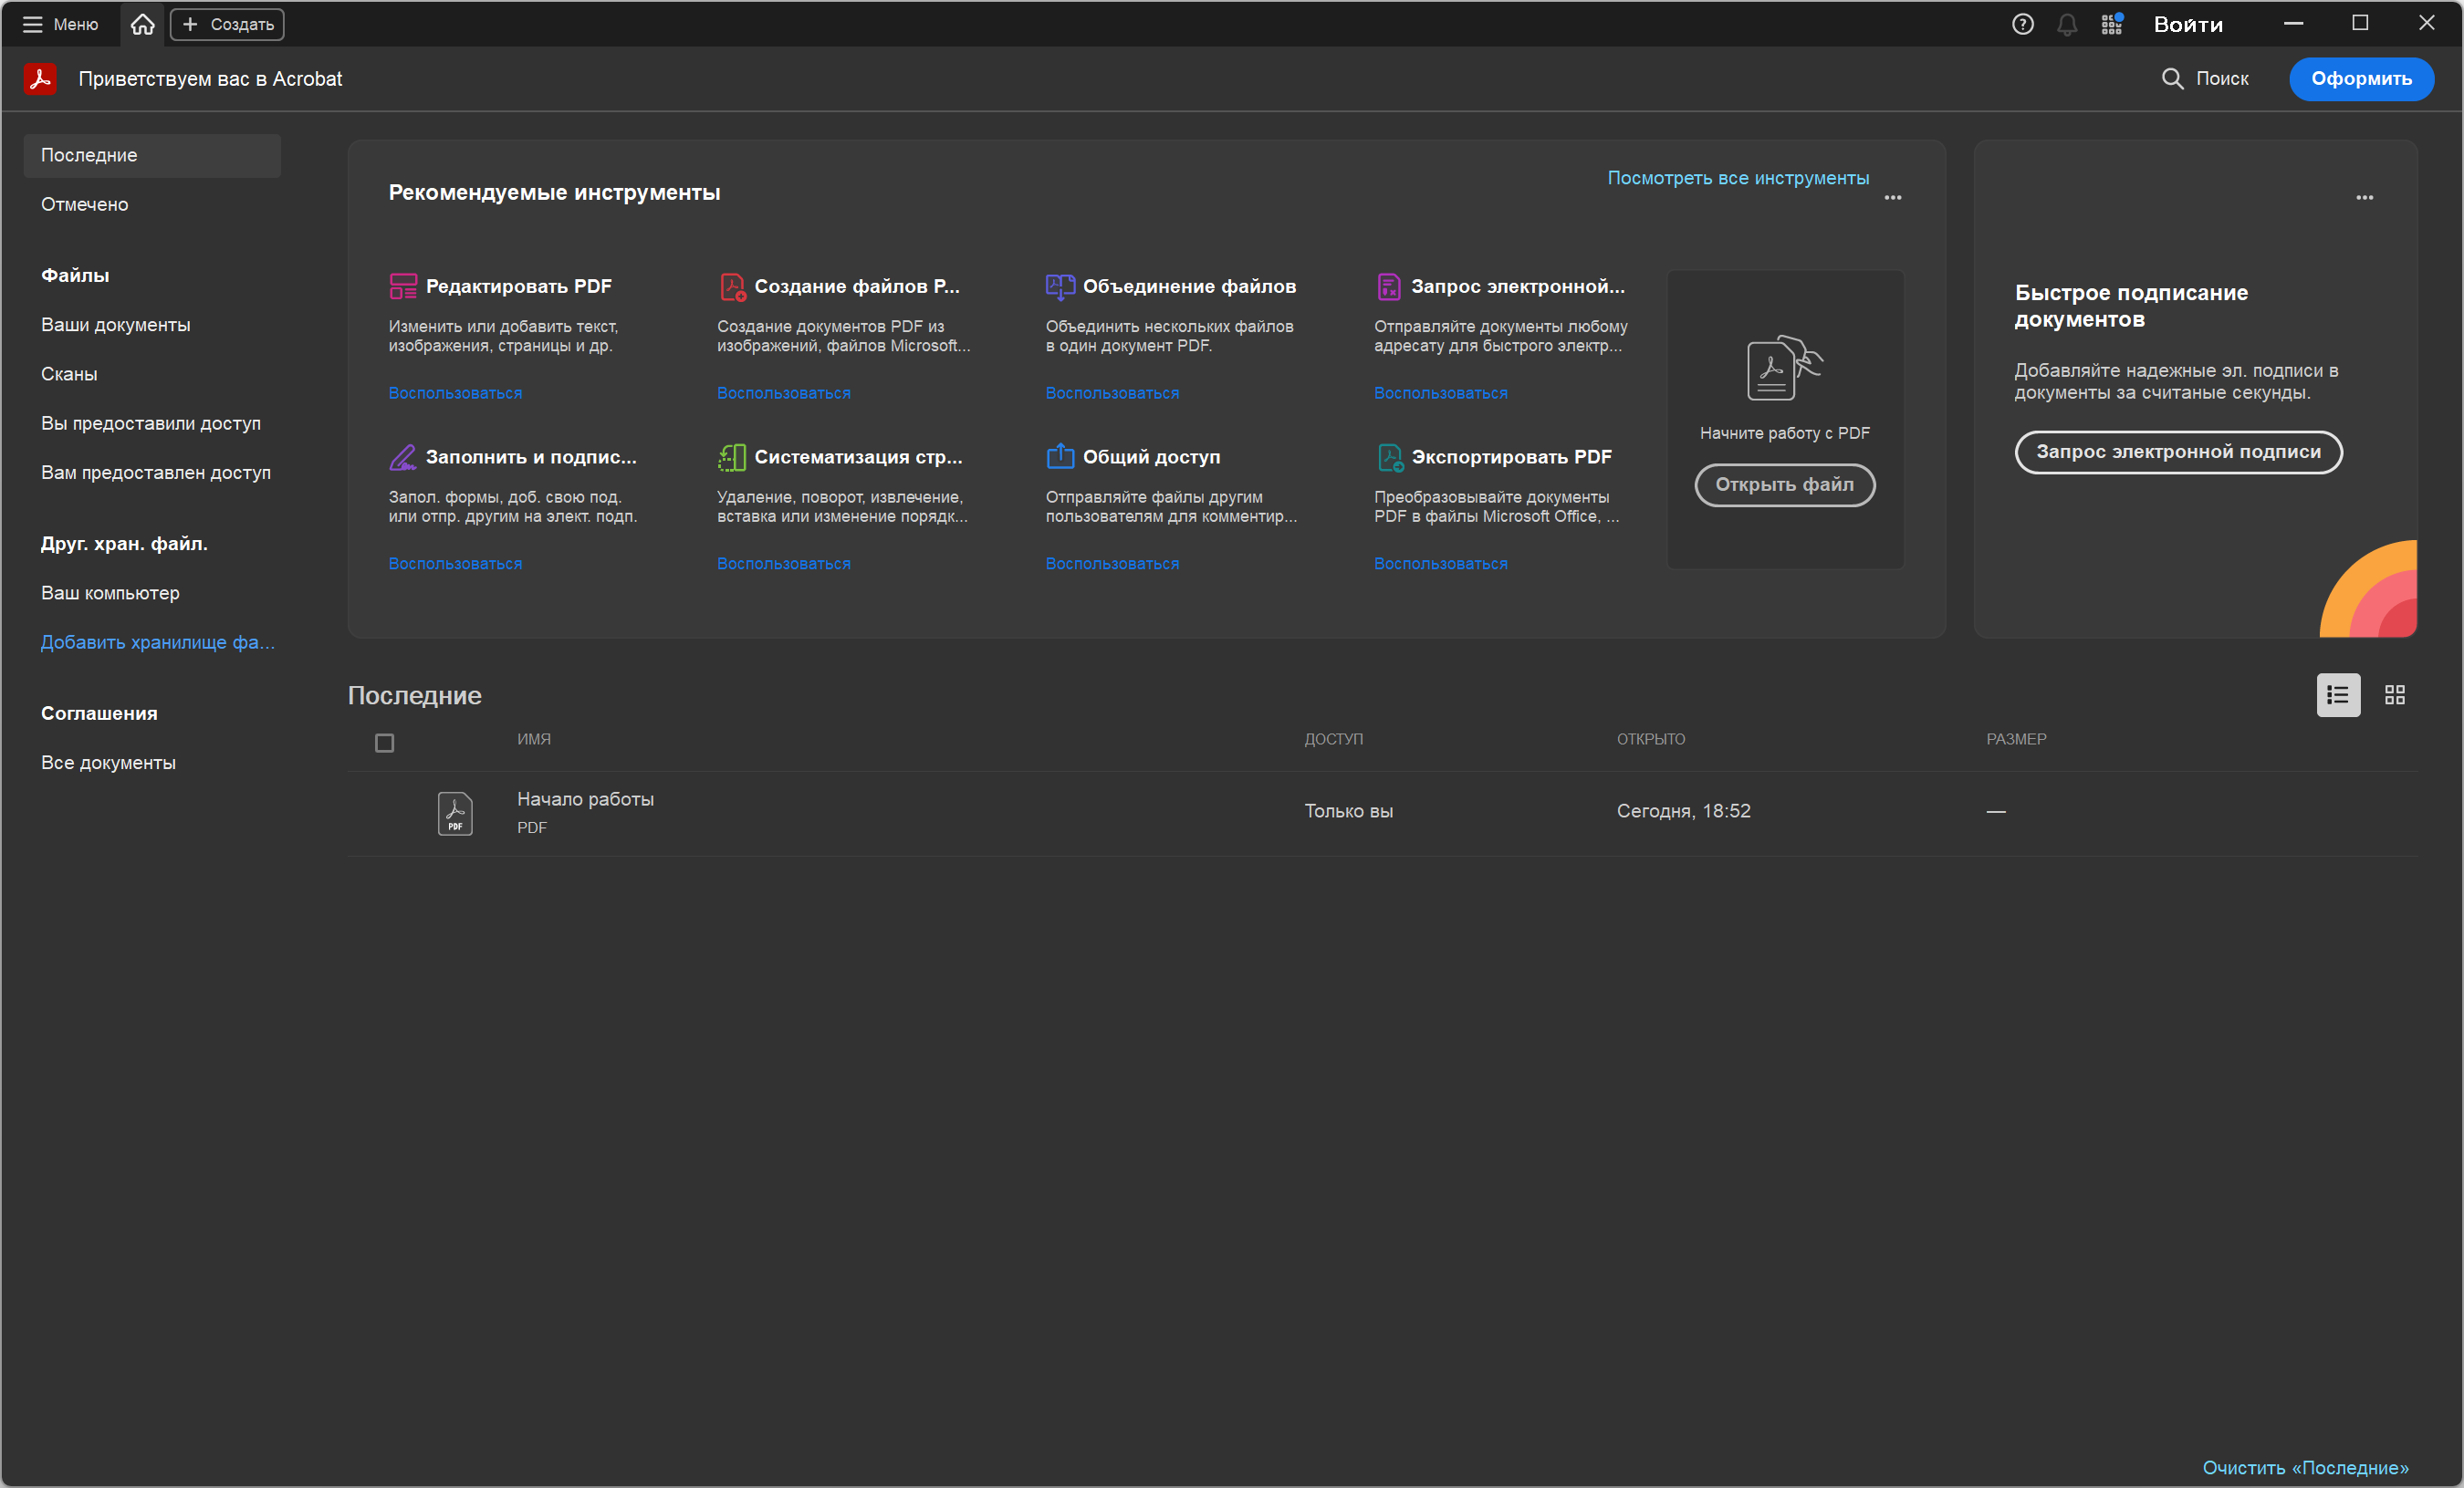Click the Home icon in top bar
The height and width of the screenshot is (1488, 2464).
click(143, 24)
